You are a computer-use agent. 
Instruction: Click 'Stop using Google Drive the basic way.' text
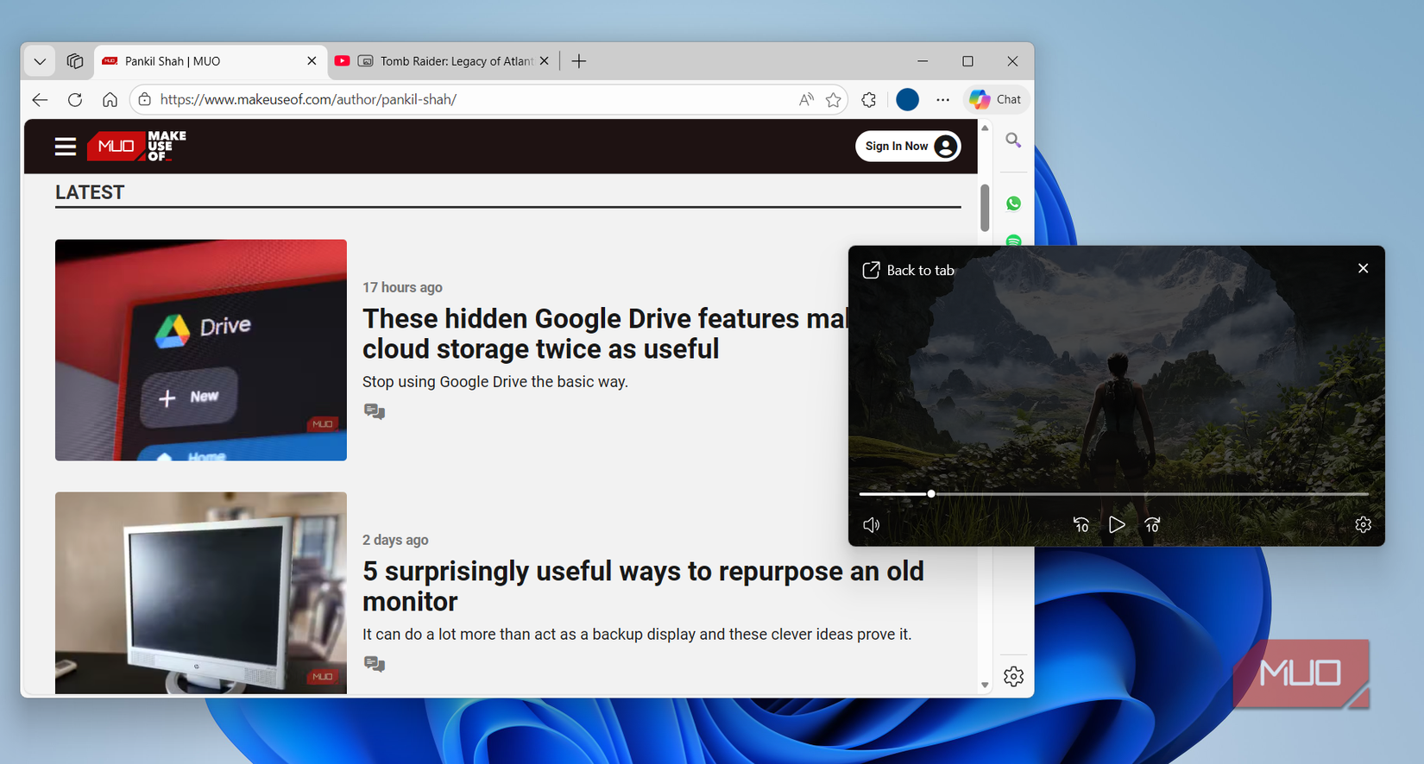coord(495,381)
